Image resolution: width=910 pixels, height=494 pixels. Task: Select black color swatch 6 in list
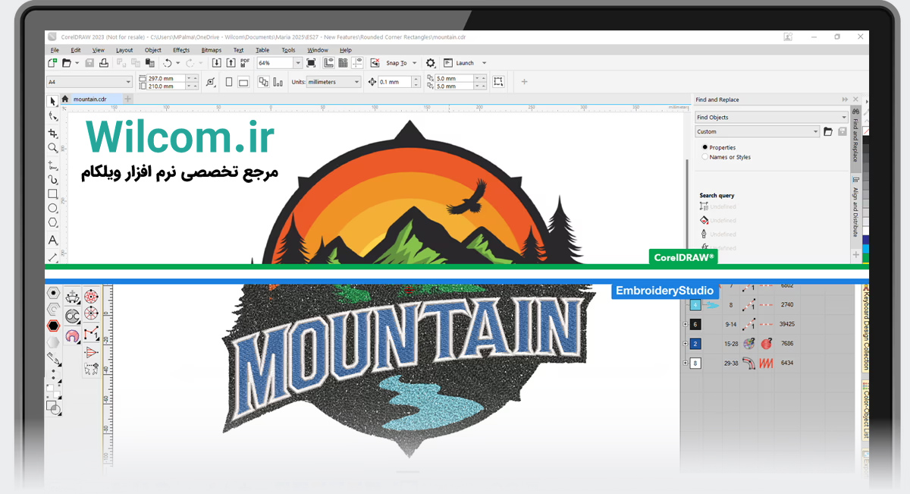click(696, 324)
